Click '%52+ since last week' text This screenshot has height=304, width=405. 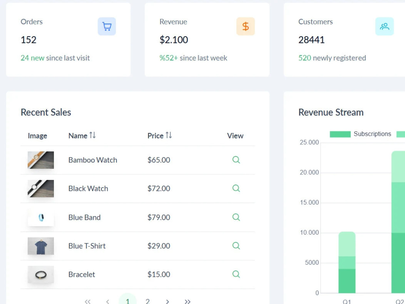(x=193, y=58)
